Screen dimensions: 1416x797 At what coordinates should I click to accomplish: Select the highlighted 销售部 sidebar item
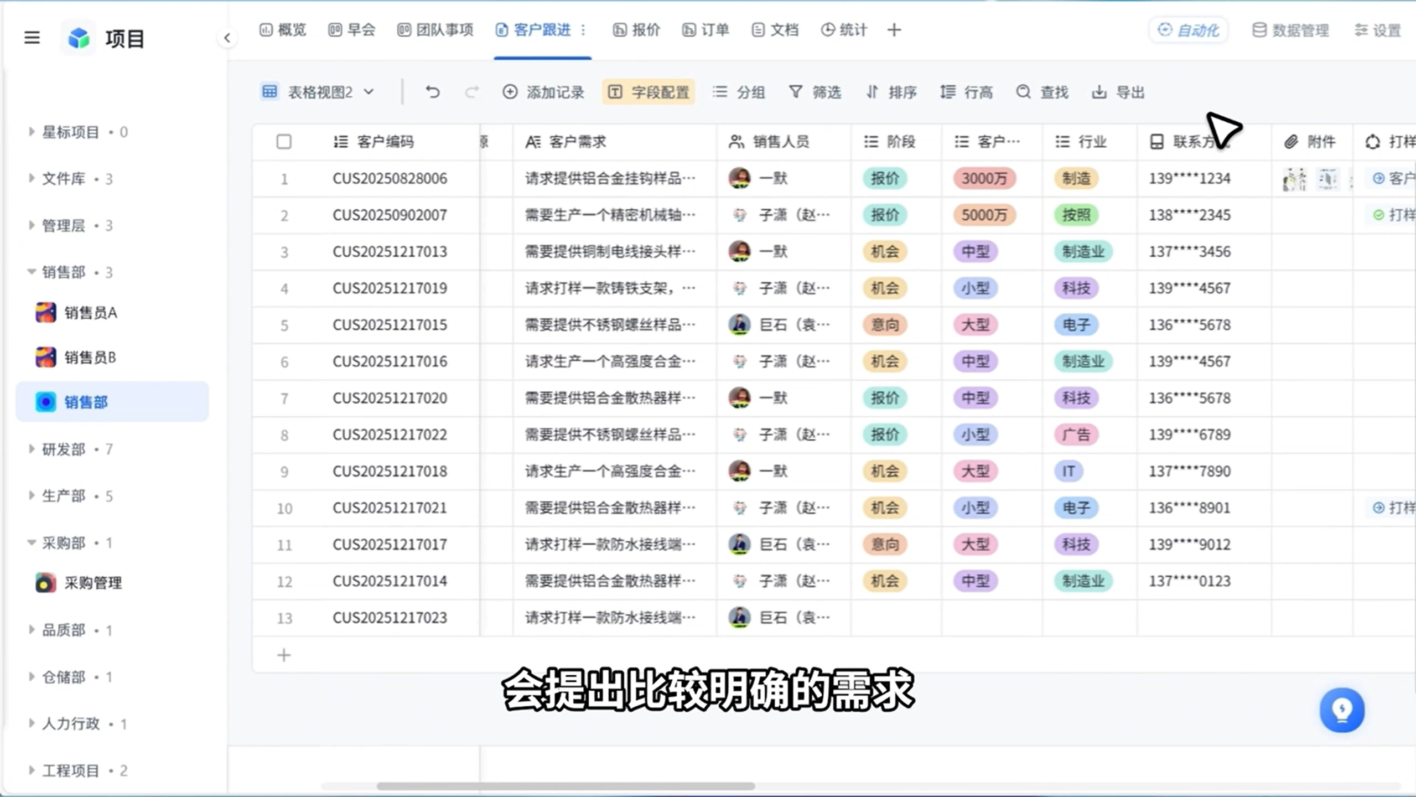(x=112, y=402)
